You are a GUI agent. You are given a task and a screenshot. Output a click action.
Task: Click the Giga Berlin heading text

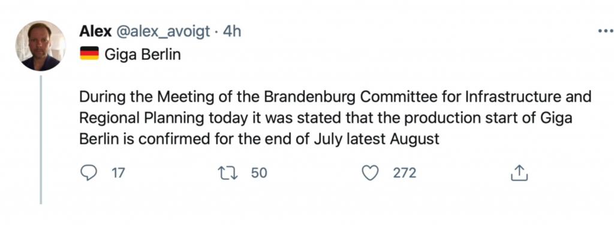coord(143,53)
